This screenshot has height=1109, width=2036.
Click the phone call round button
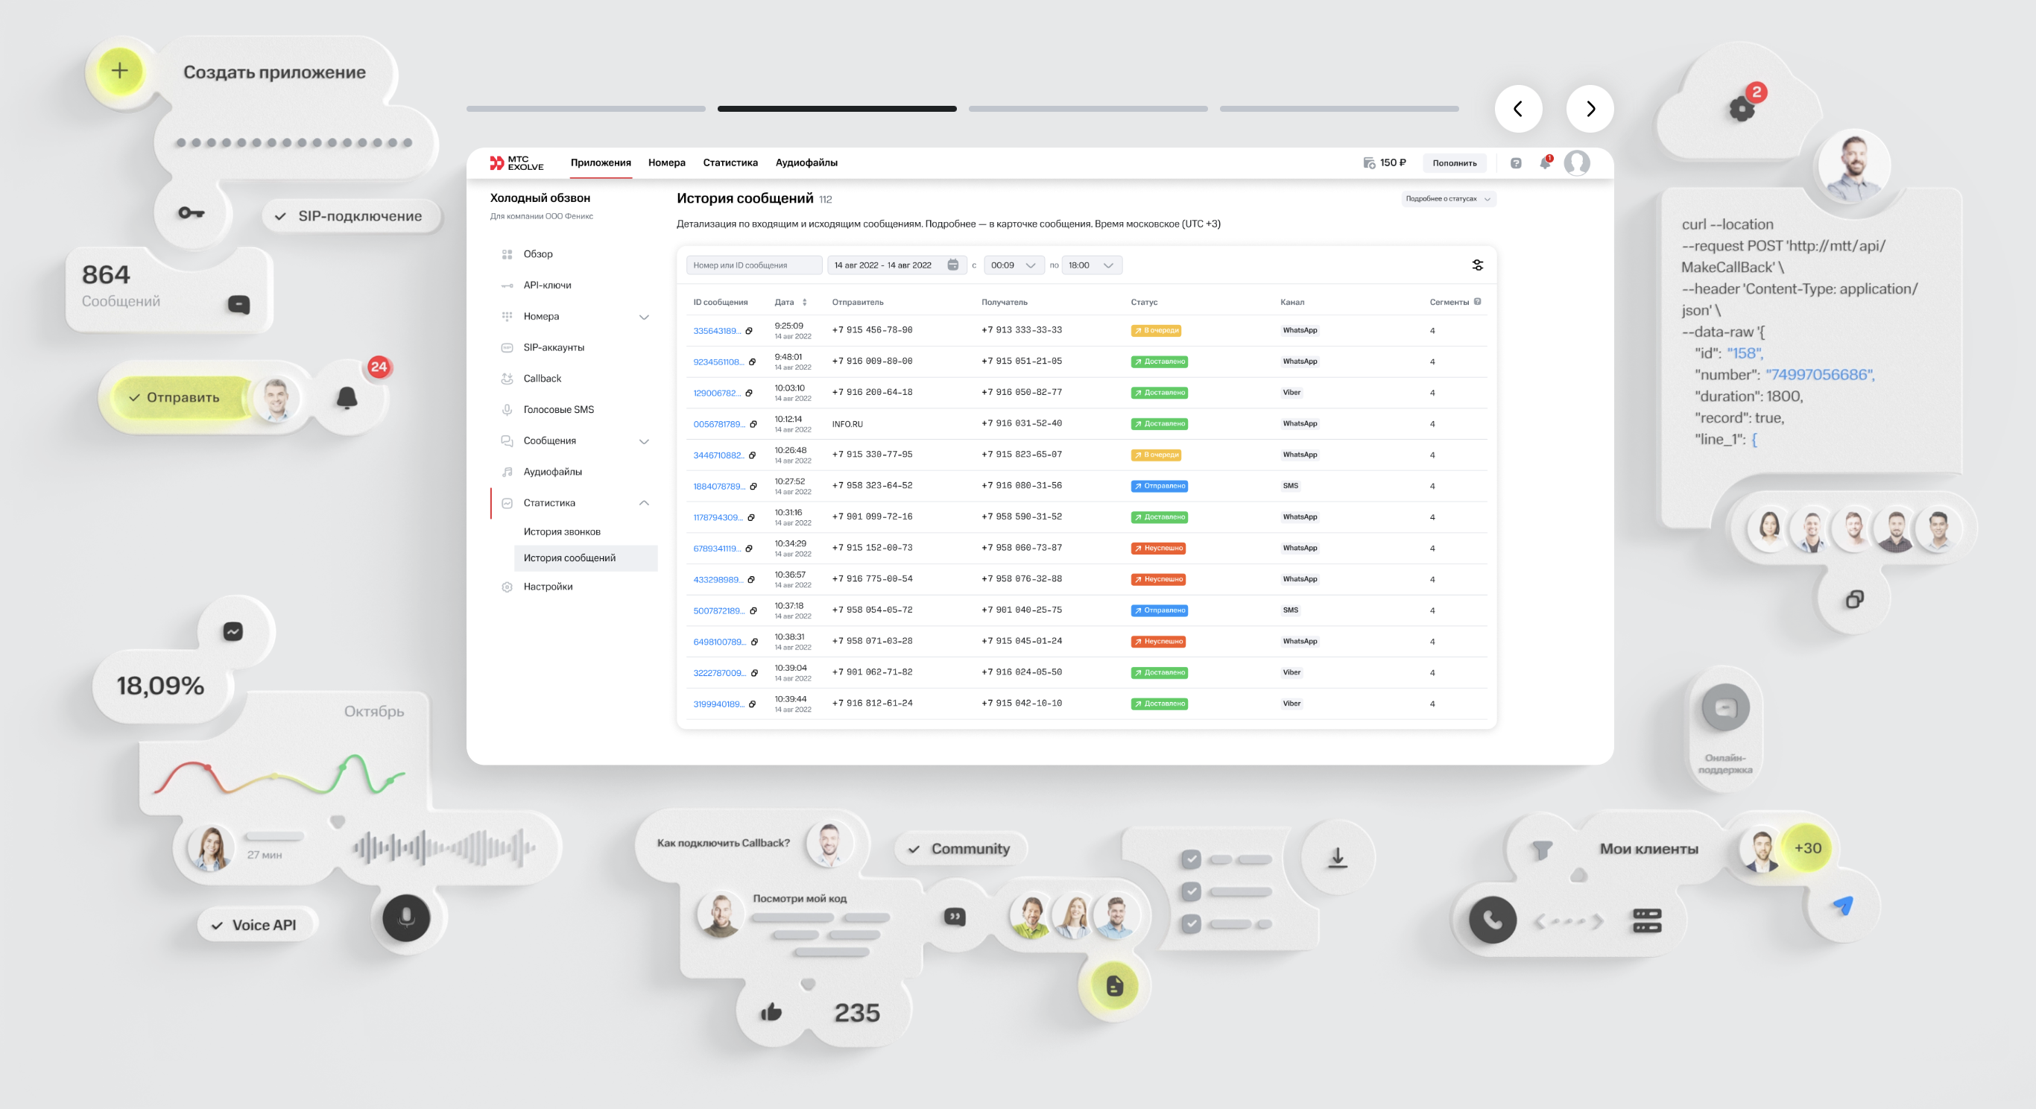(x=1492, y=919)
